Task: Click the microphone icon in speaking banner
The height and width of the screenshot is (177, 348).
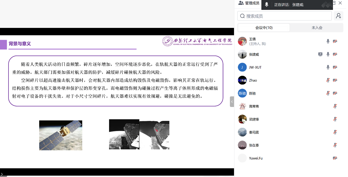Action: [266, 5]
